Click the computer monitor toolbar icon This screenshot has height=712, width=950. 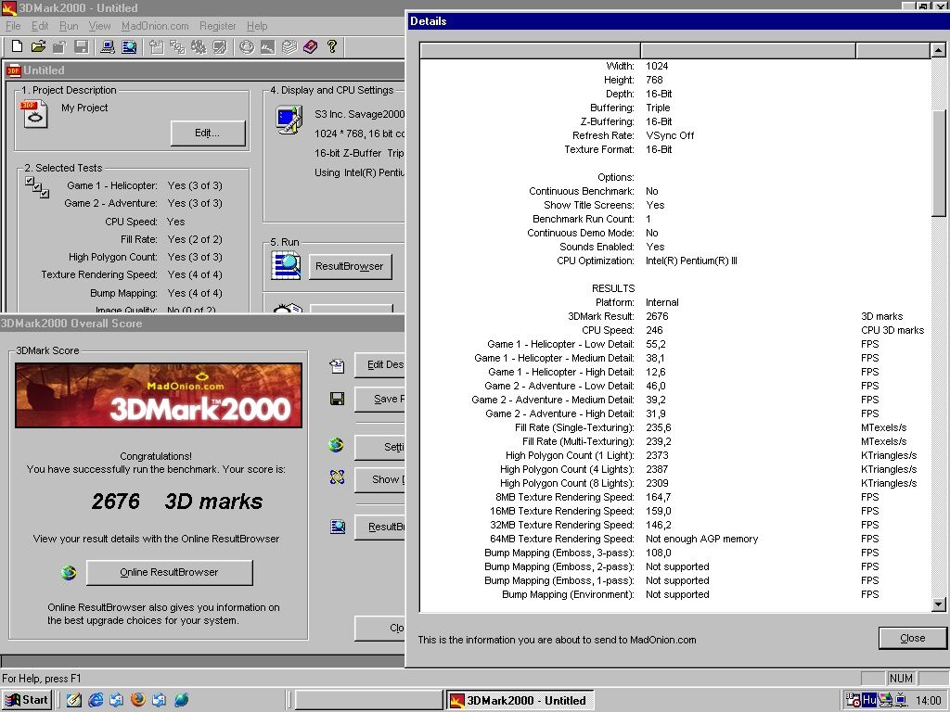pyautogui.click(x=107, y=46)
